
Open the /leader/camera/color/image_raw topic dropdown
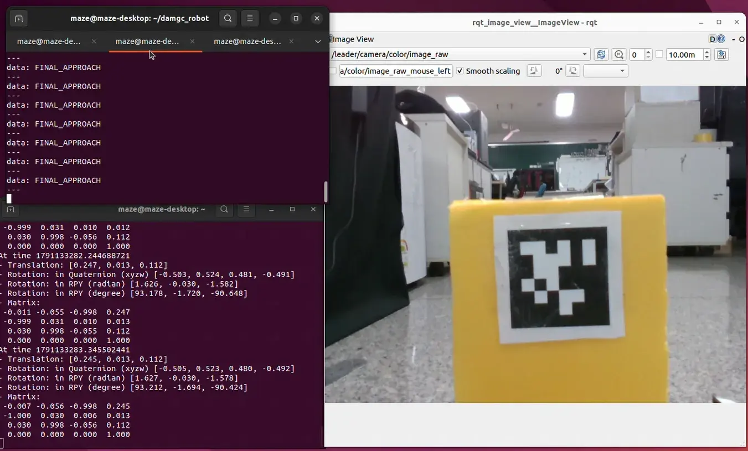click(x=460, y=54)
